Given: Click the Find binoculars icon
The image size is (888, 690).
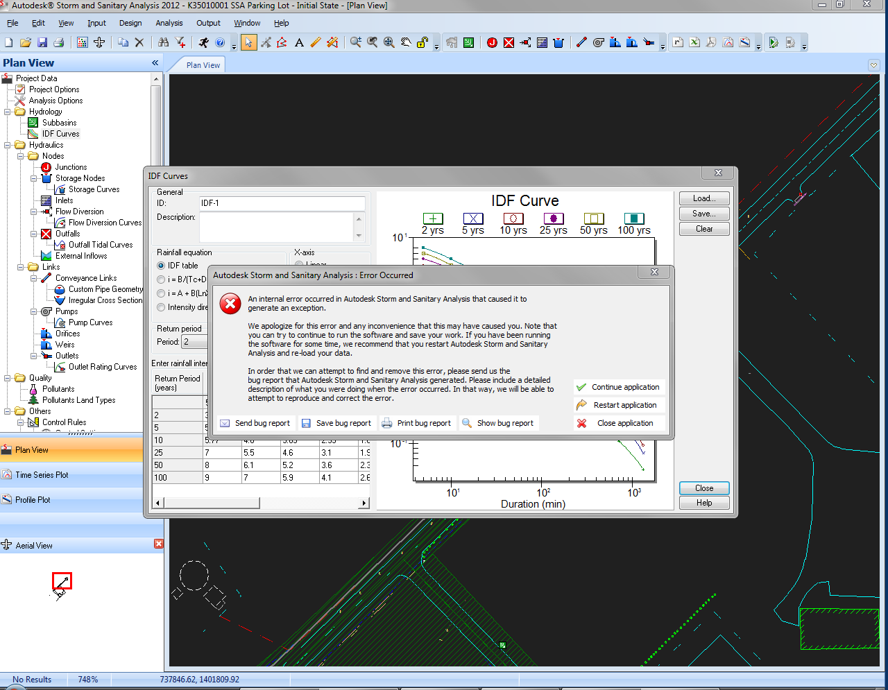Looking at the screenshot, I should (x=163, y=42).
